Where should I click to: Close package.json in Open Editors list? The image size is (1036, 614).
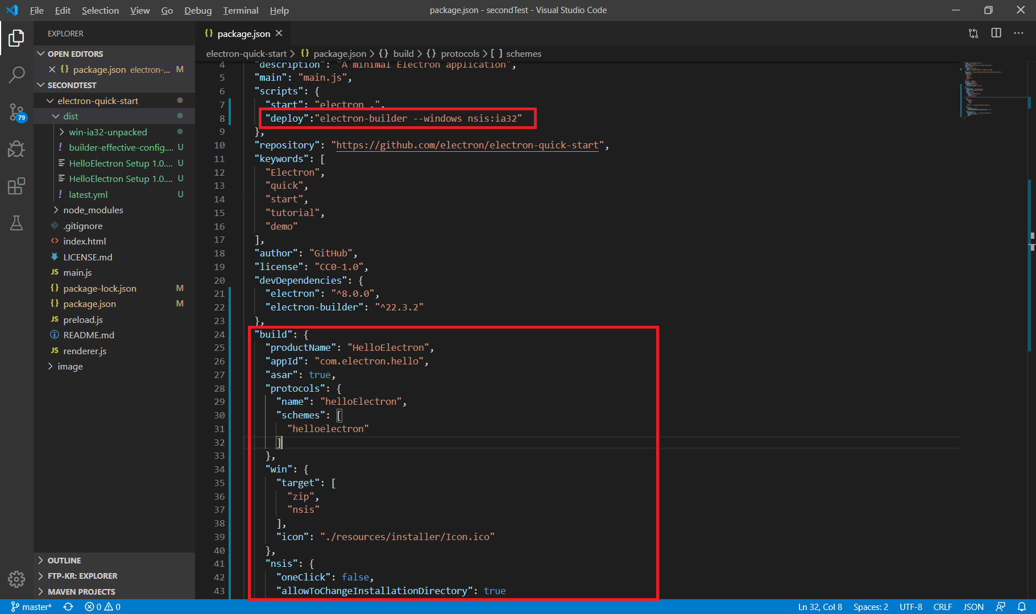[52, 69]
